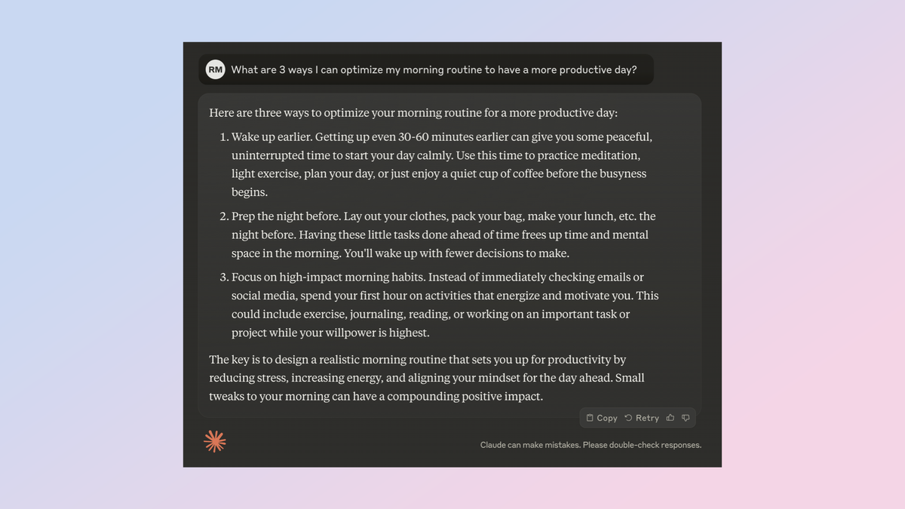Click the closing paragraph about small tweaks
The width and height of the screenshot is (905, 509).
(x=426, y=377)
